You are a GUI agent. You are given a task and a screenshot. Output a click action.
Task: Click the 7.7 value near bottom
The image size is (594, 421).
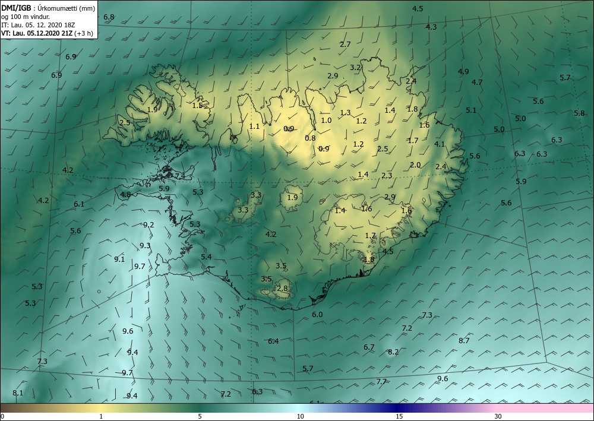[381, 381]
